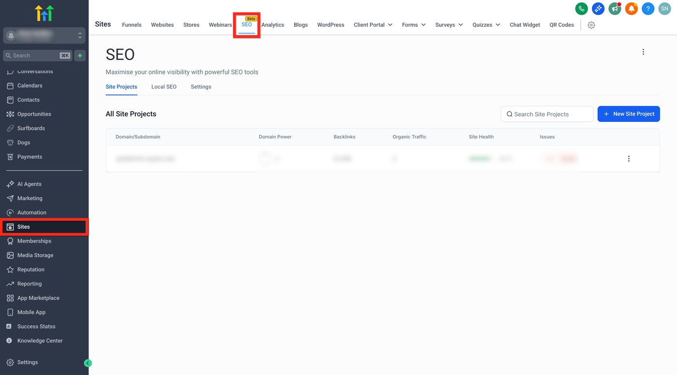Image resolution: width=677 pixels, height=375 pixels.
Task: Open the Analytics tab
Action: tap(273, 25)
